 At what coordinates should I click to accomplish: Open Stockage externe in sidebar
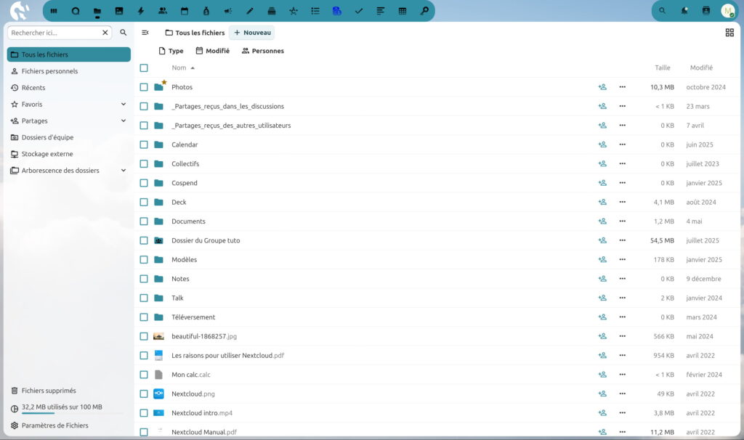(69, 154)
